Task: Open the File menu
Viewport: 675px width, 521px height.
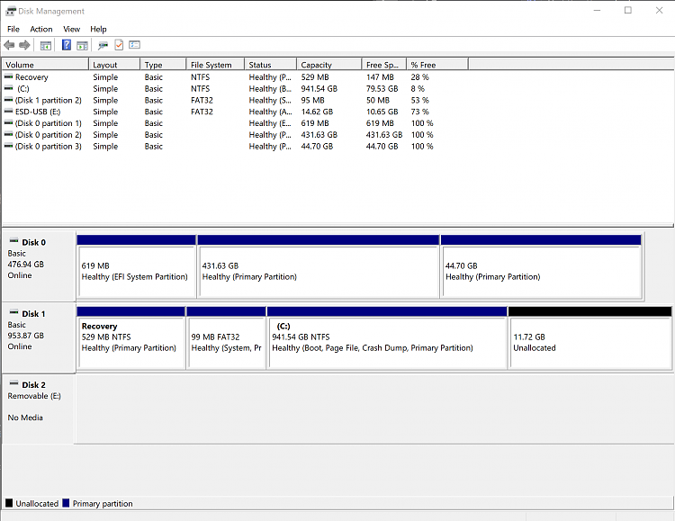Action: 13,29
